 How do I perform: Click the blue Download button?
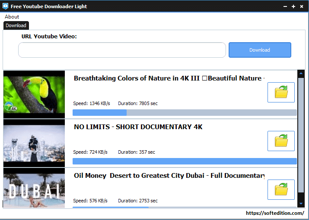pos(260,50)
